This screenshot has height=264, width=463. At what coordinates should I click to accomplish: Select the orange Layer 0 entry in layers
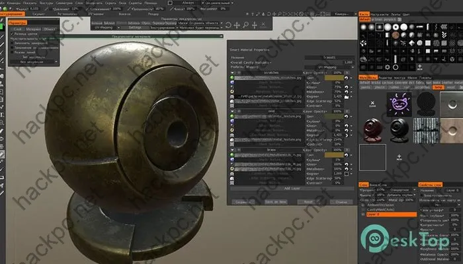(x=390, y=214)
